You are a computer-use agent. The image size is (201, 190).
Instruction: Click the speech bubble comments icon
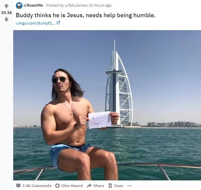click(18, 186)
